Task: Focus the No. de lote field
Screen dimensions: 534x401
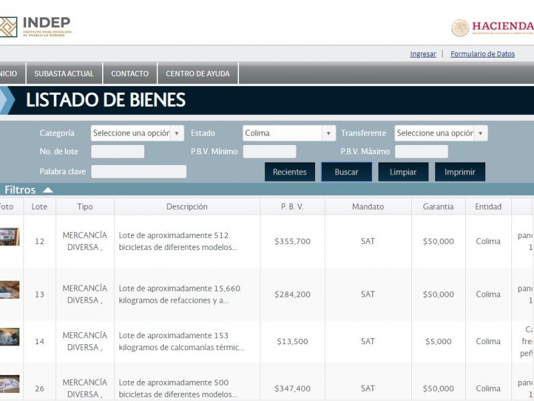Action: click(117, 152)
